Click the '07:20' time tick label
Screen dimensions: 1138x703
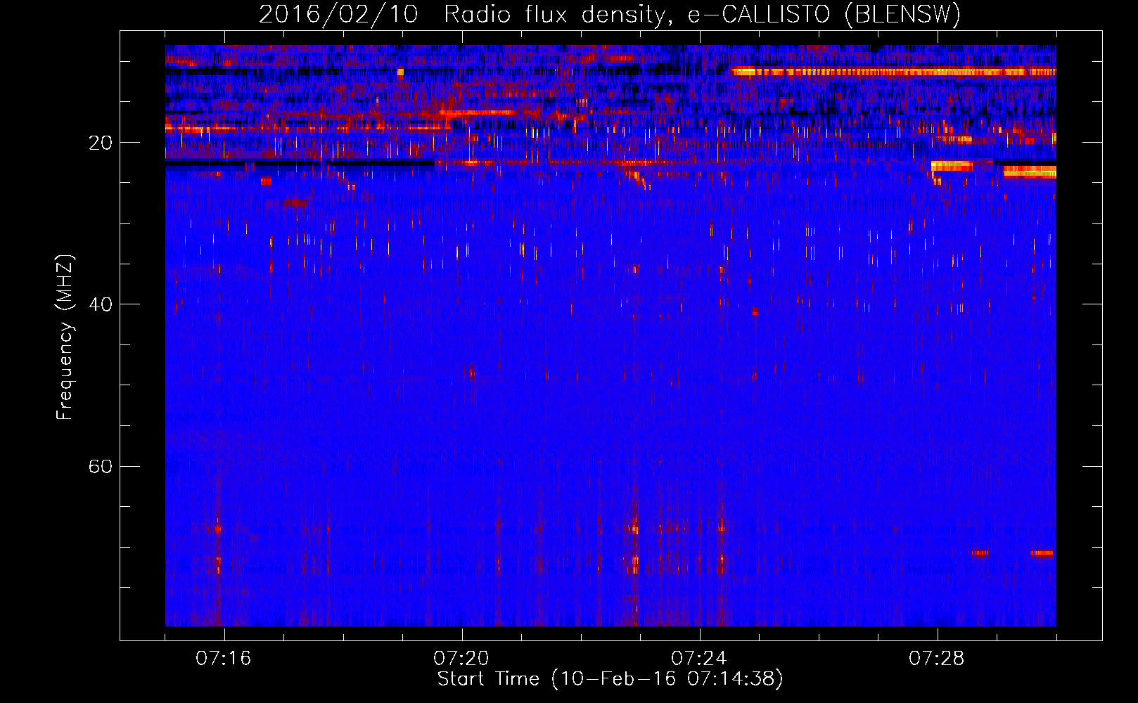461,659
